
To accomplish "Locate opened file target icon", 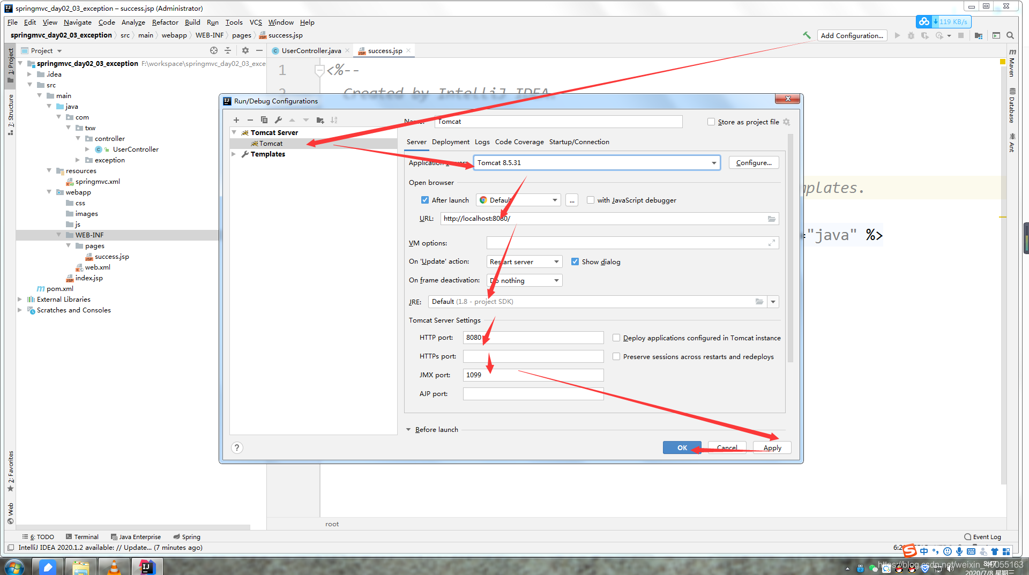I will [x=214, y=50].
